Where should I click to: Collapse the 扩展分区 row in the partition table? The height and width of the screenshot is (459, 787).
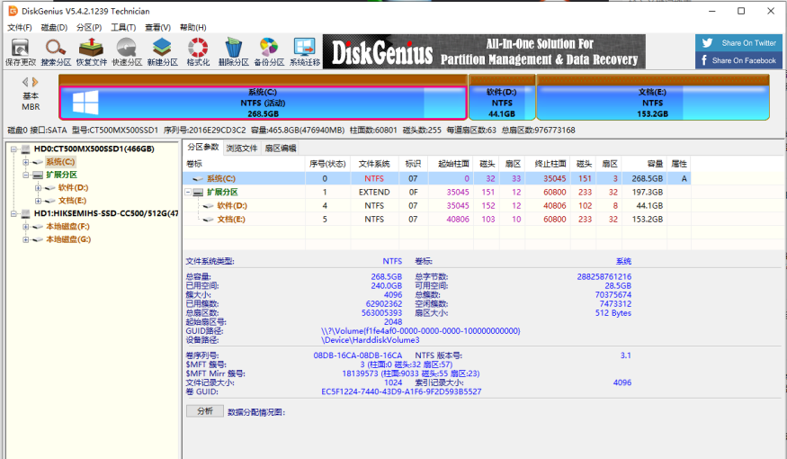click(x=188, y=193)
